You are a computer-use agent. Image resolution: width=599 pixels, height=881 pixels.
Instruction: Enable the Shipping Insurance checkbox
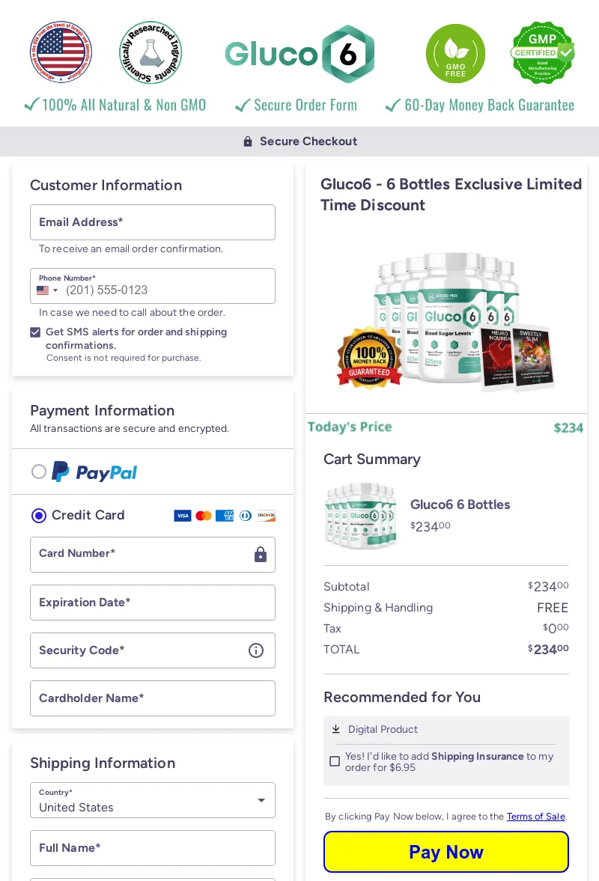click(335, 761)
